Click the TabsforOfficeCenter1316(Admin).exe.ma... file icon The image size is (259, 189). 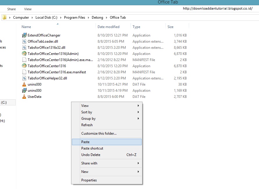pos(24,60)
